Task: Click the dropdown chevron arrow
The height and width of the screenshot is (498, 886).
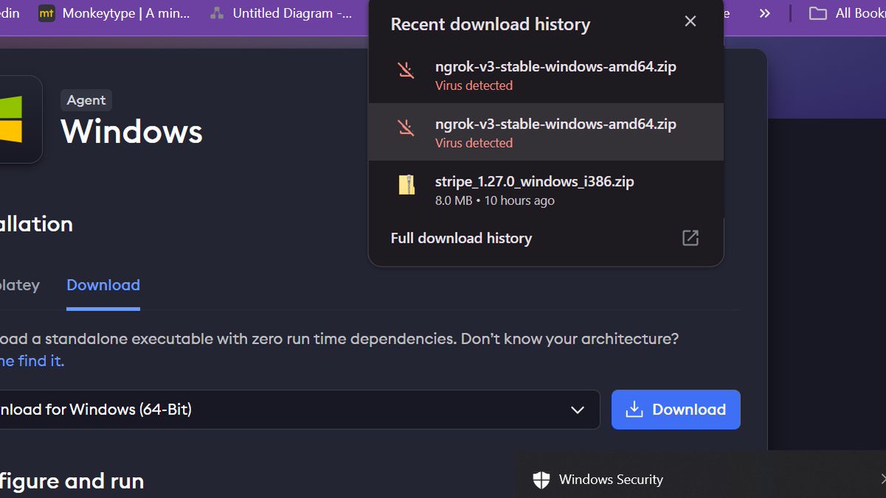Action: click(x=577, y=410)
